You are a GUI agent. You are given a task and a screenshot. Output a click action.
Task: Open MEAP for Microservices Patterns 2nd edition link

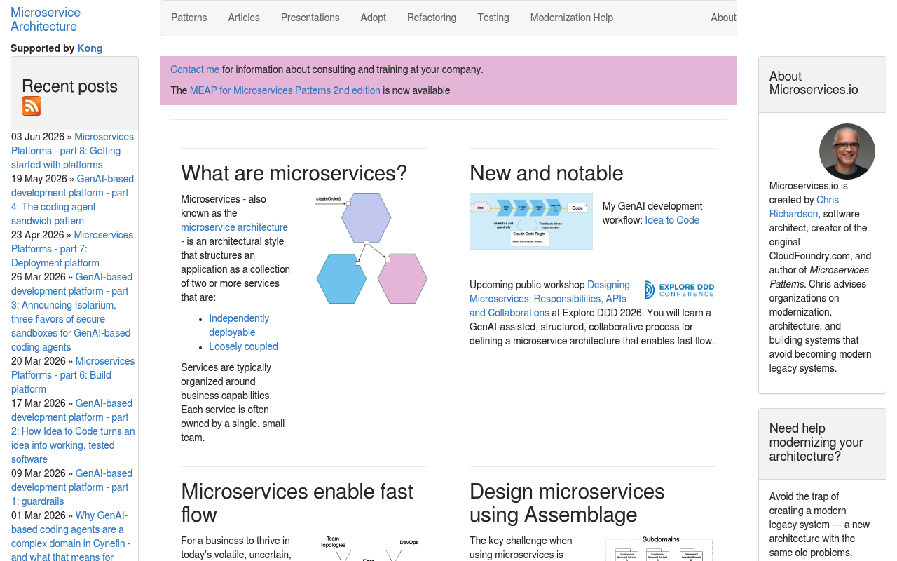(285, 90)
